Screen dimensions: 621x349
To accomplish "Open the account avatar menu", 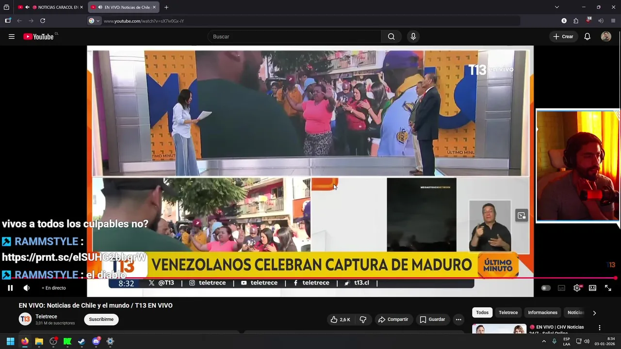I will pyautogui.click(x=606, y=36).
